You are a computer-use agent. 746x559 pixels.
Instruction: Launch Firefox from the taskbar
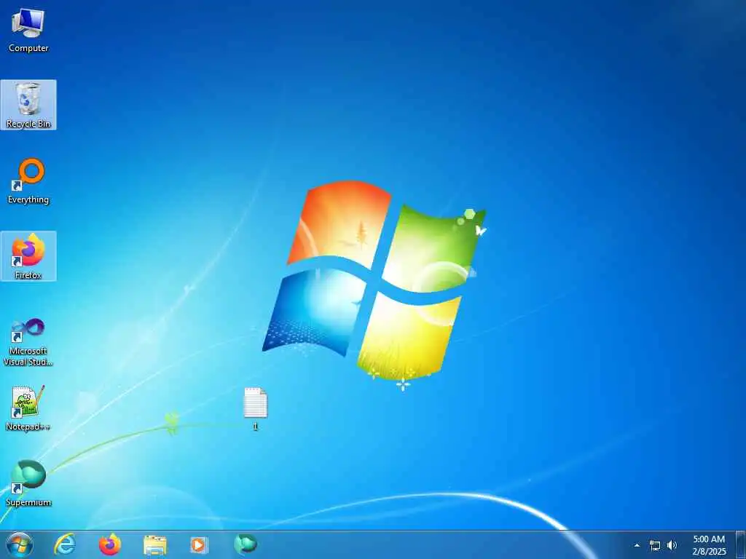pyautogui.click(x=110, y=544)
